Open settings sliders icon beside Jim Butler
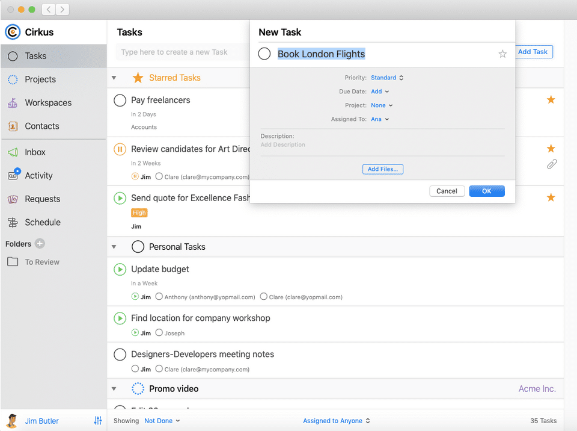Viewport: 577px width, 431px height. pyautogui.click(x=98, y=421)
